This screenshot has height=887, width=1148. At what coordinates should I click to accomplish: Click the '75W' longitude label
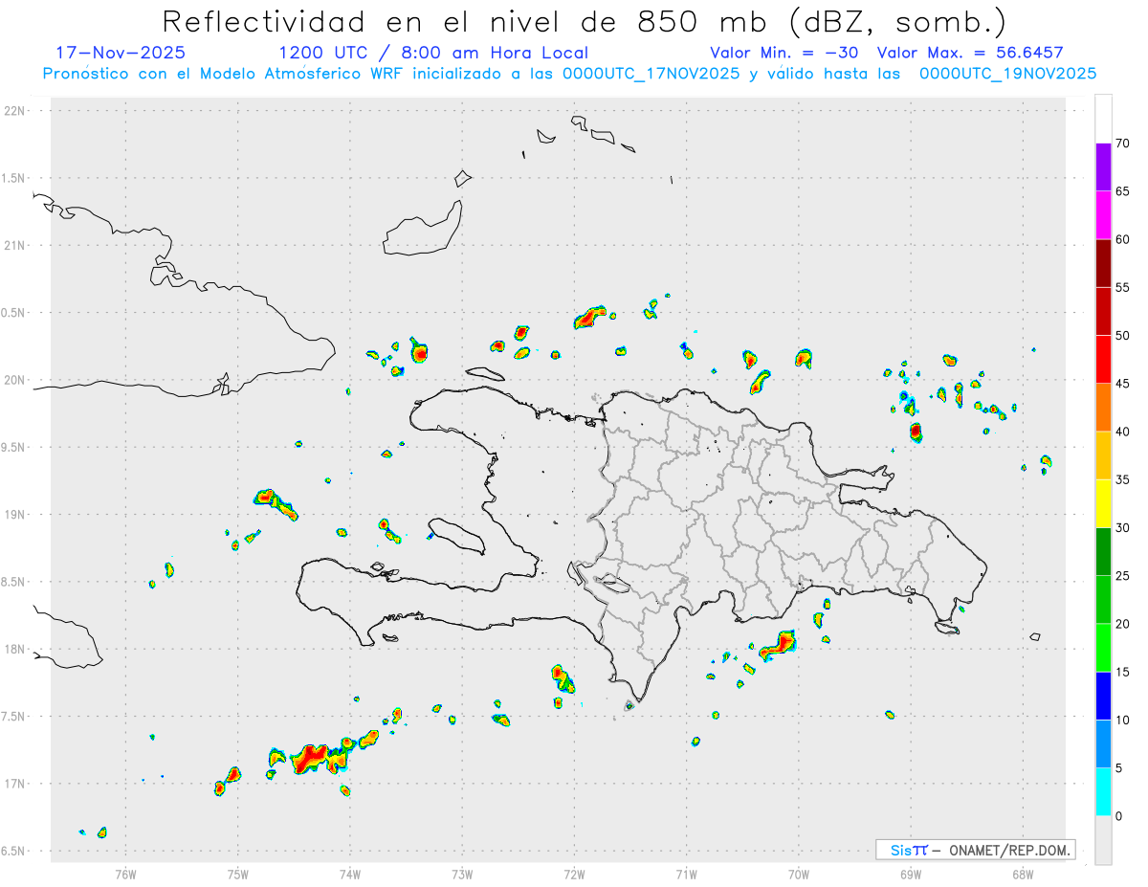pos(237,875)
